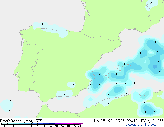The width and height of the screenshot is (164, 127).
Task: Pick the 45 mm legend color swatch
Action: (x=76, y=124)
